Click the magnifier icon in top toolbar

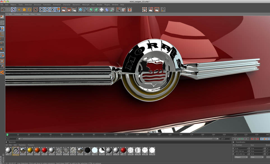pyautogui.click(x=163, y=10)
